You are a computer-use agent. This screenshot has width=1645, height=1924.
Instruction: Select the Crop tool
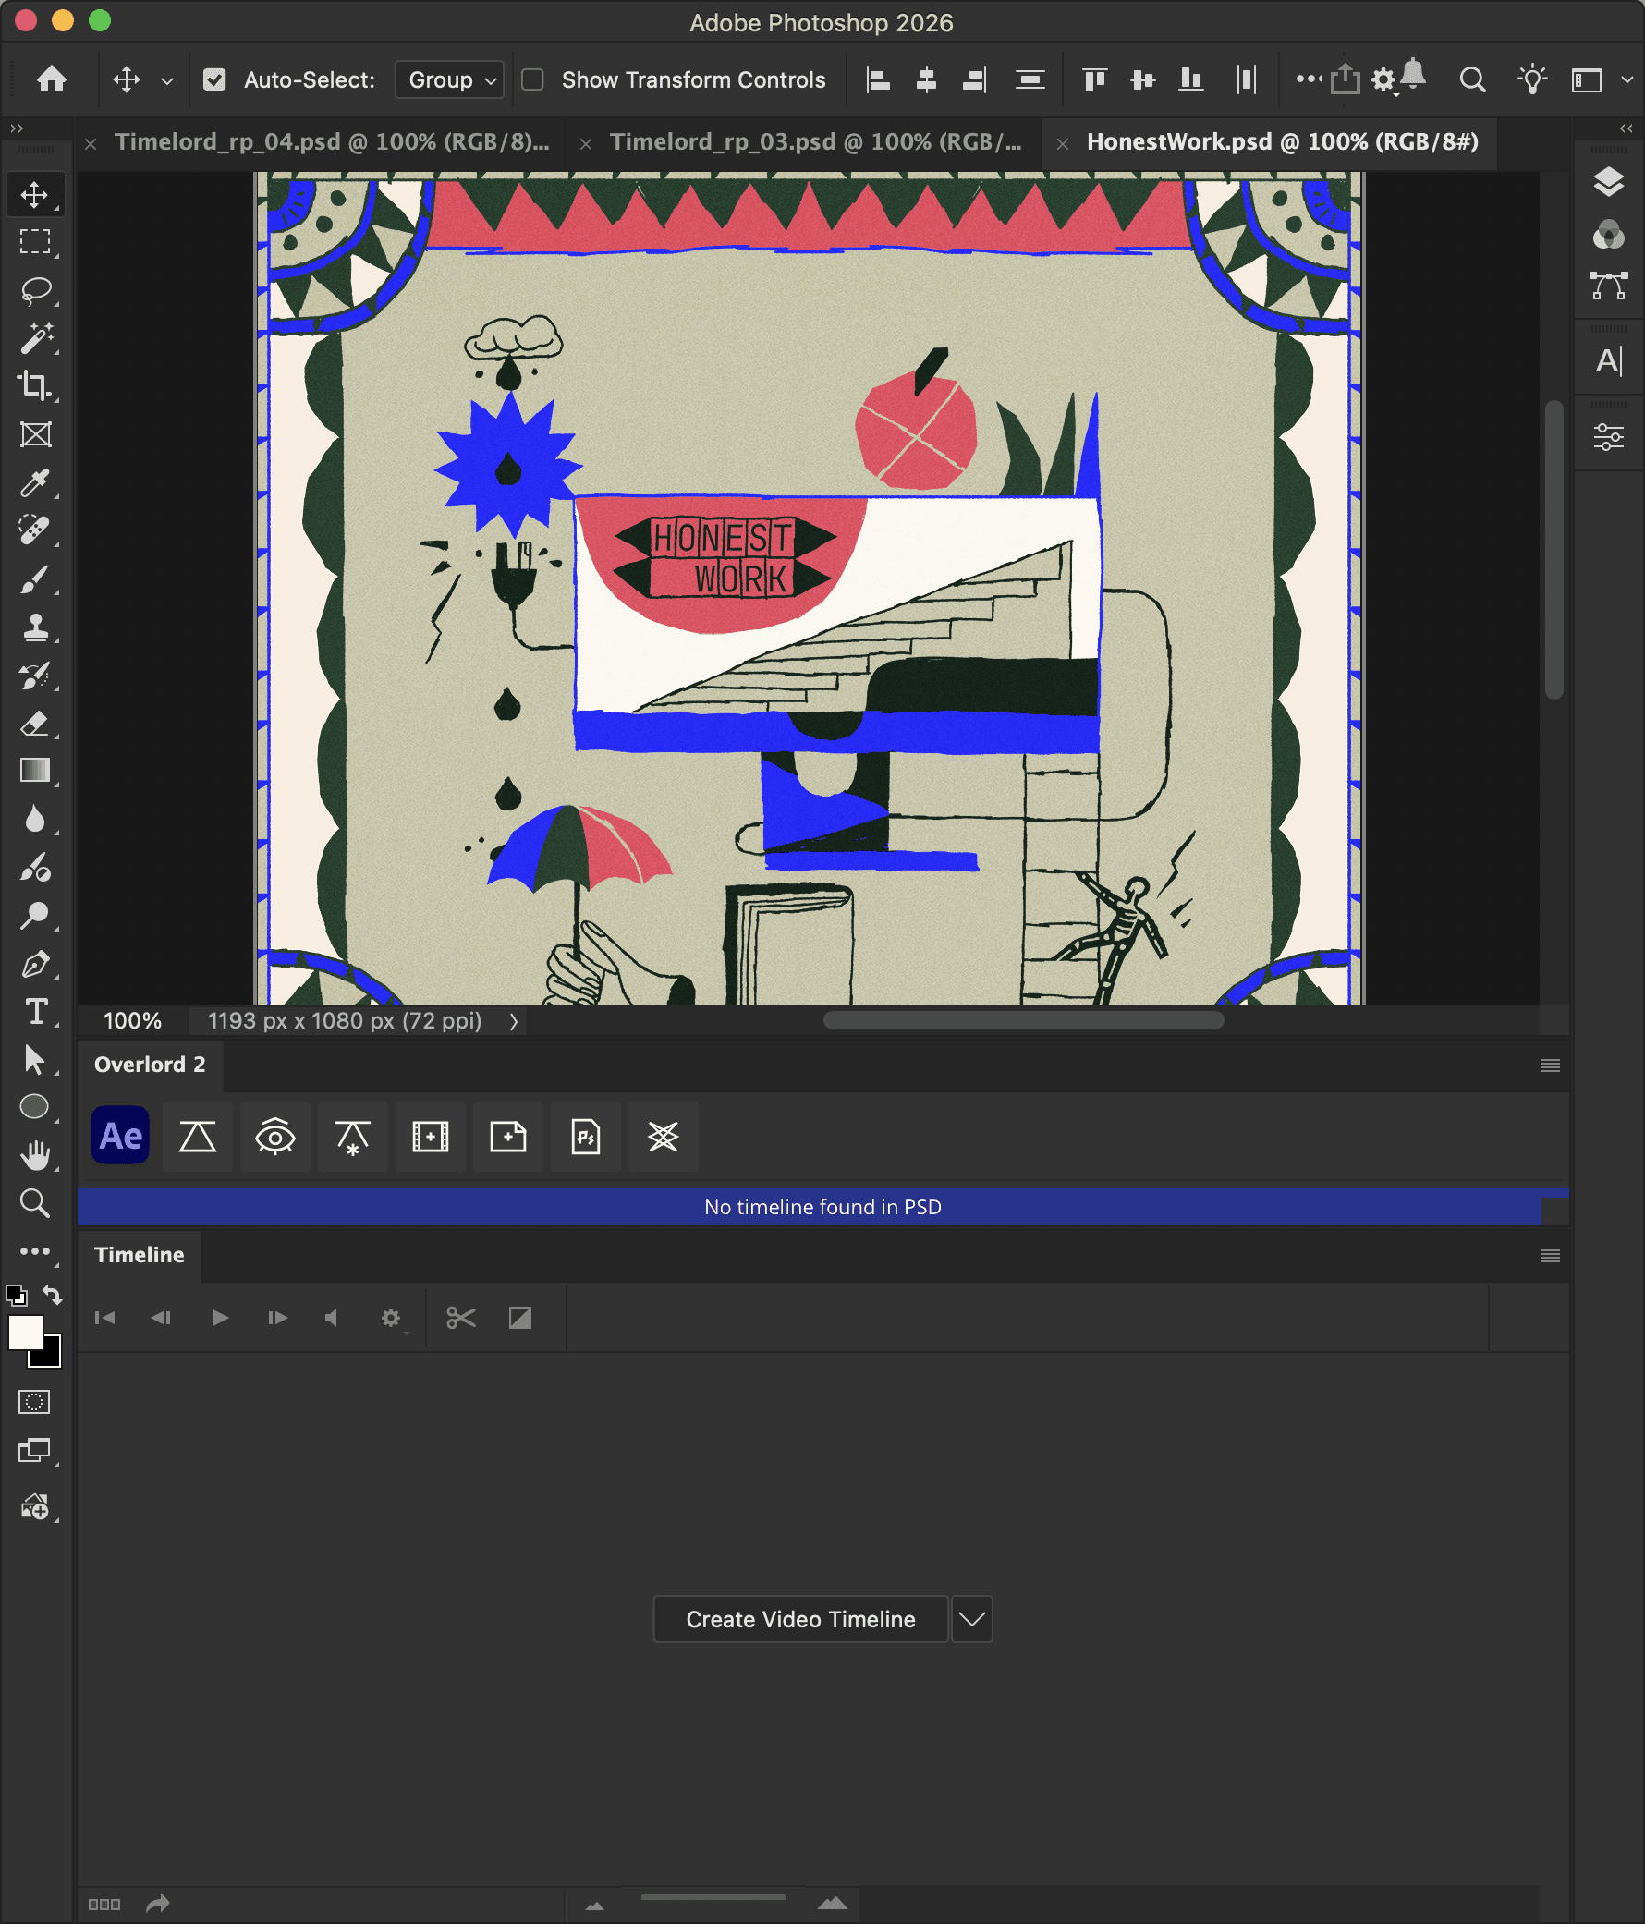(35, 385)
